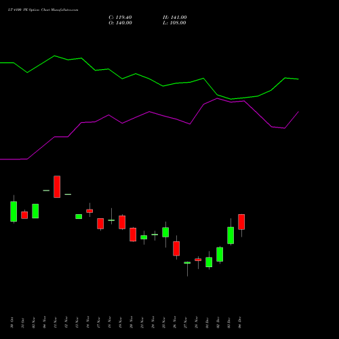Click the '31 Oct' date label
The image size is (339, 339).
point(23,323)
